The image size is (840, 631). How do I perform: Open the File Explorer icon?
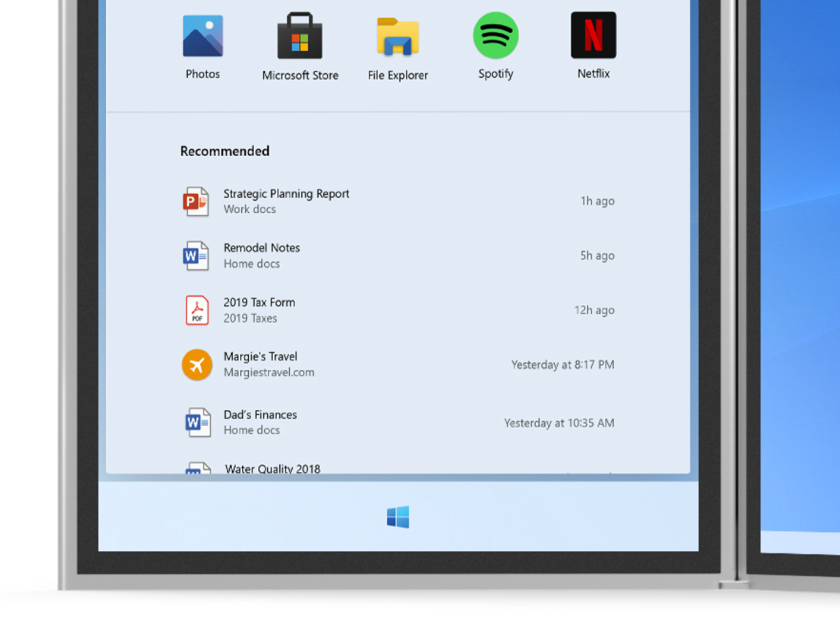tap(397, 37)
